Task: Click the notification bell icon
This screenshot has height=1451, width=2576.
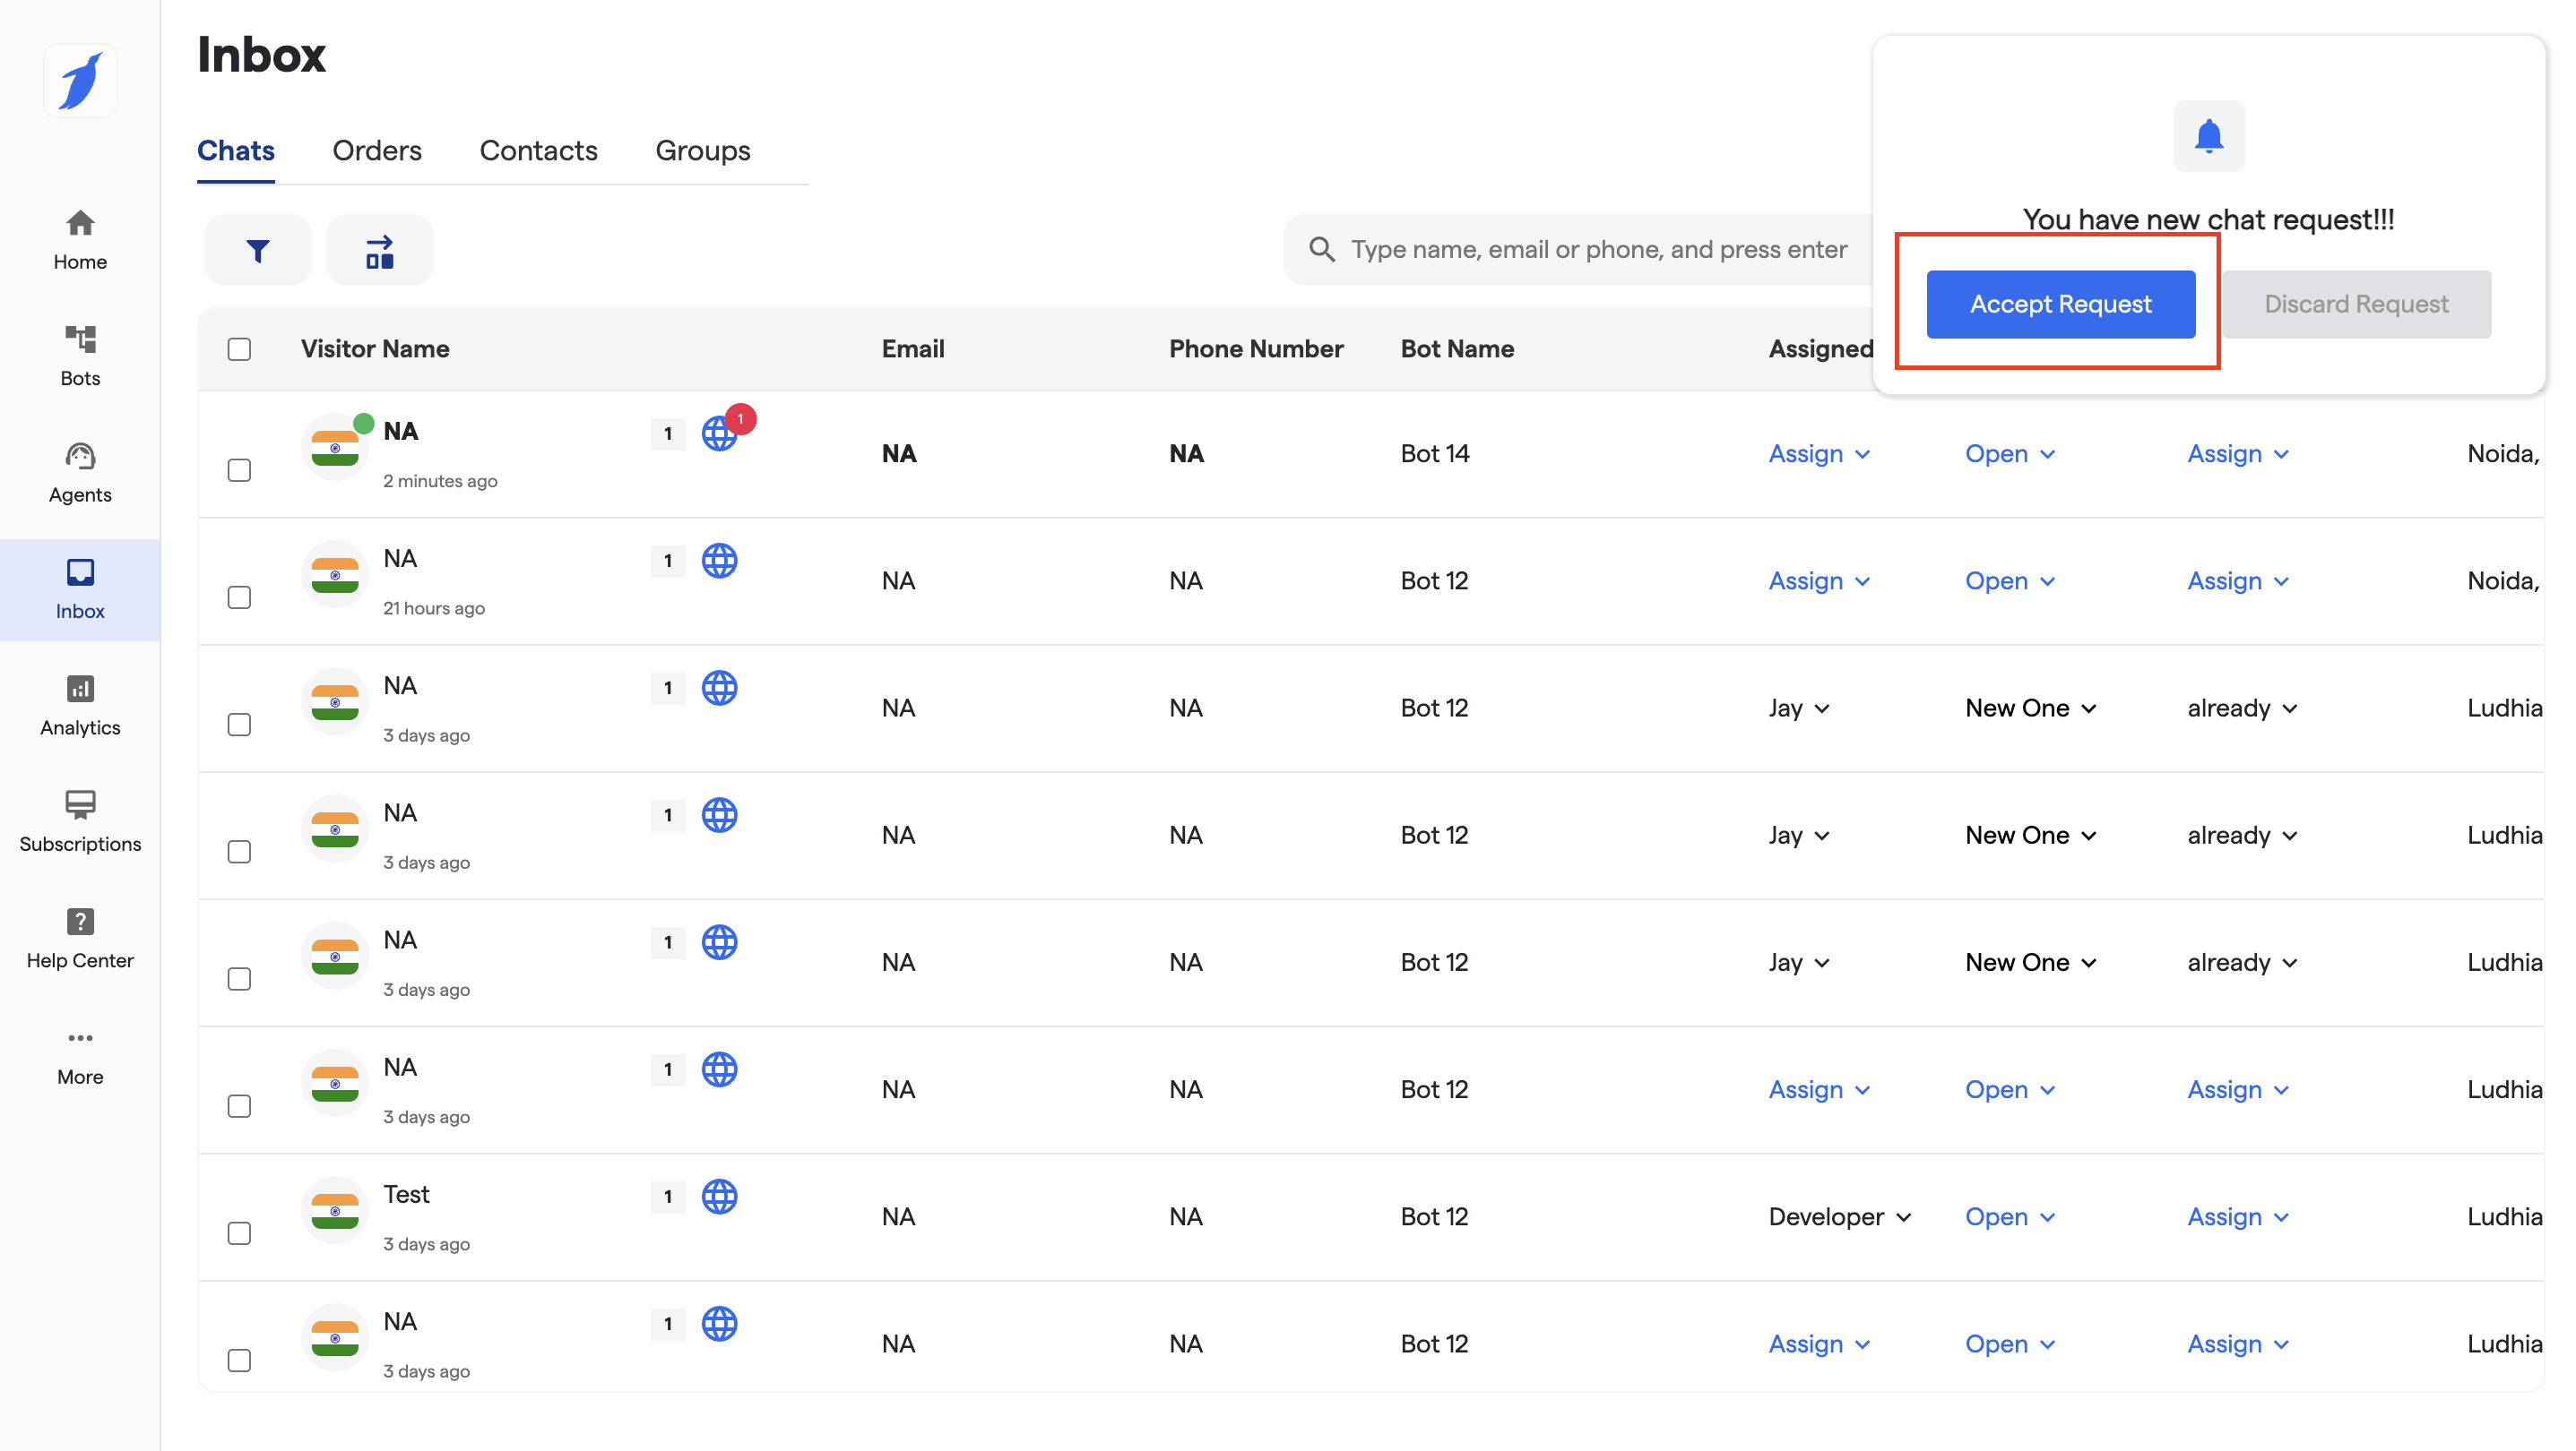Action: pos(2208,136)
